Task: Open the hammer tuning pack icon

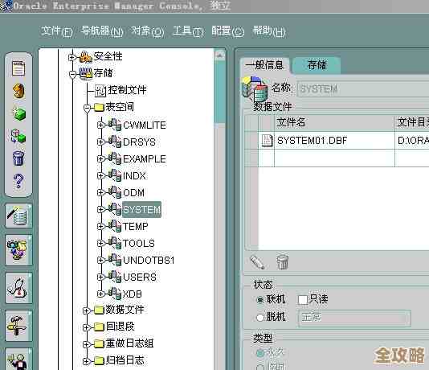Action: pyautogui.click(x=18, y=326)
